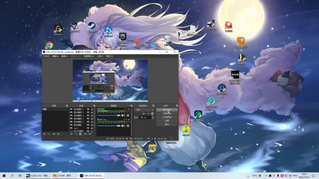The height and width of the screenshot is (179, 319).
Task: Click the Exit button in Controls
Action: 167,125
